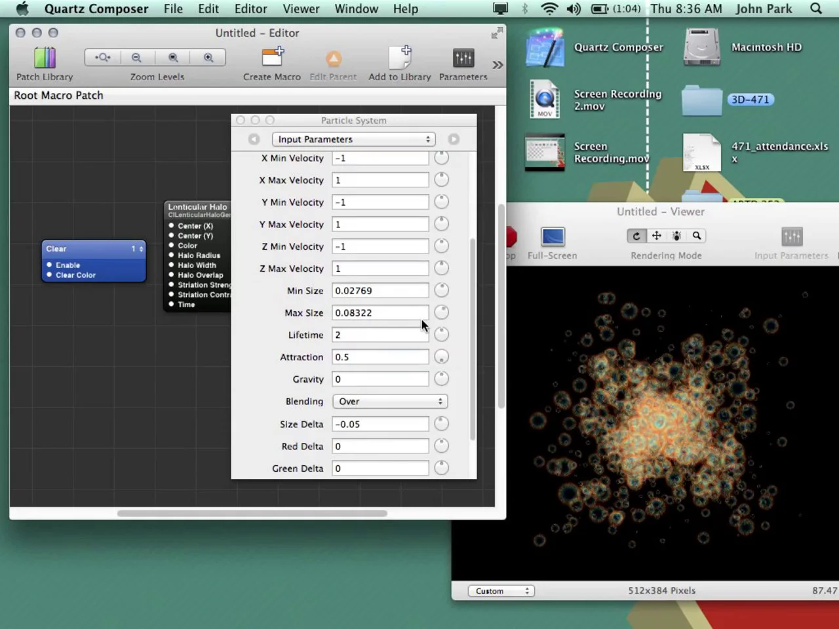Expand the toolbar overflow chevron
Viewport: 839px width, 629px height.
(498, 65)
